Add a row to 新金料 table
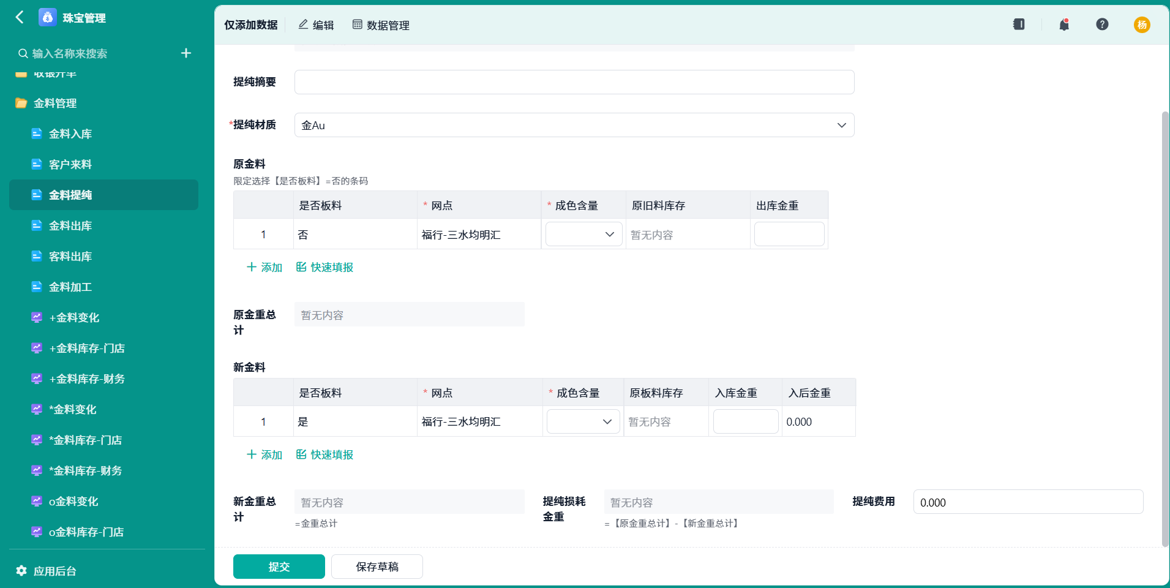The width and height of the screenshot is (1170, 588). [x=264, y=454]
